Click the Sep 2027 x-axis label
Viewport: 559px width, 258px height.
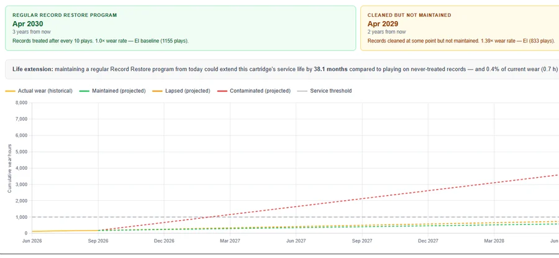(362, 241)
